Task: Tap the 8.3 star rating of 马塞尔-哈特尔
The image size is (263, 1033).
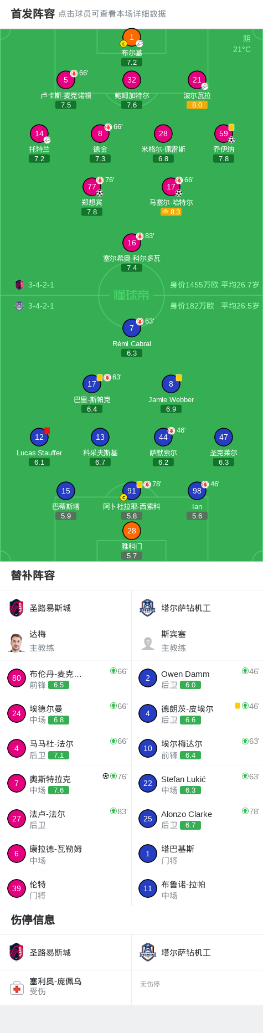Action: click(171, 212)
